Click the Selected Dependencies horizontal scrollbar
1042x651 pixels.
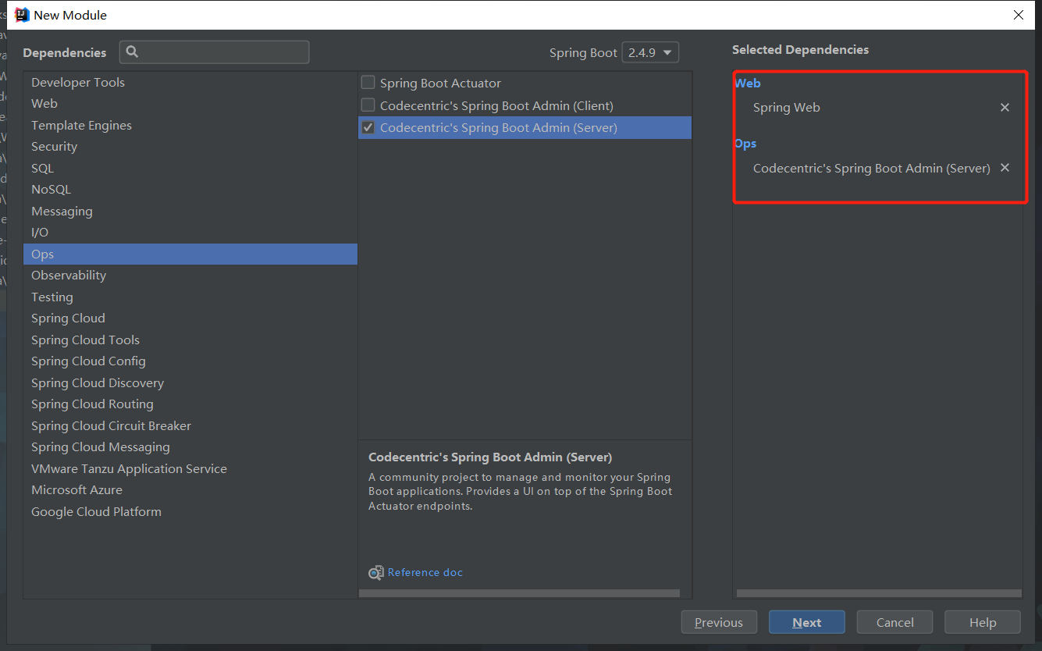(x=879, y=593)
